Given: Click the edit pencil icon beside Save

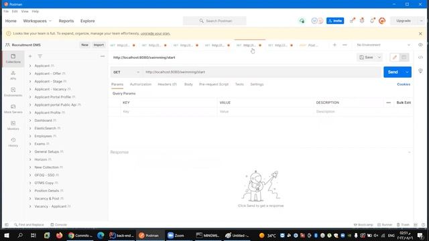Looking at the screenshot, I should [395, 58].
